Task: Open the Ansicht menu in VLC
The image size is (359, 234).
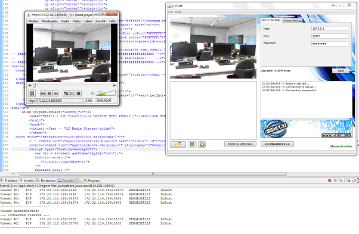Action: tap(100, 21)
